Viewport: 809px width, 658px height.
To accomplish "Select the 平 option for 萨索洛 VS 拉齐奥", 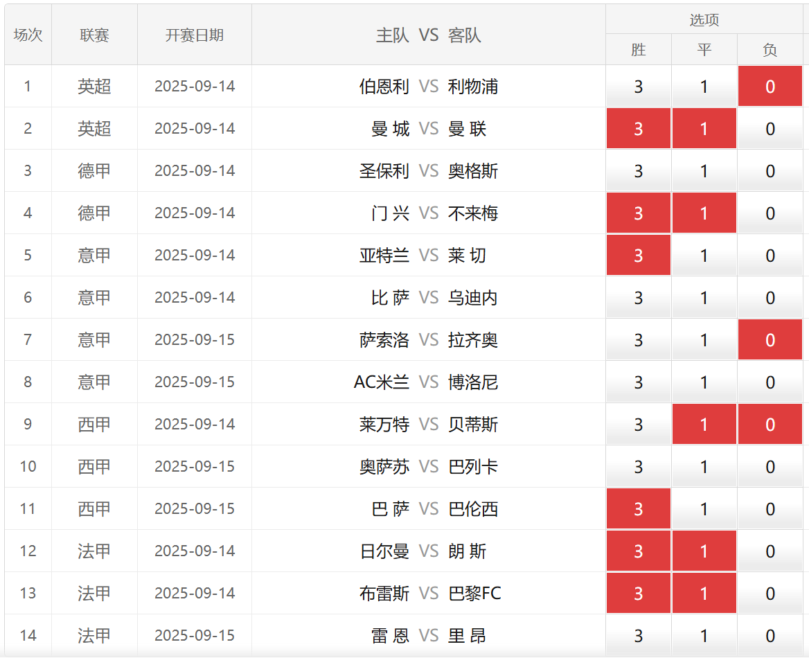I will [704, 340].
